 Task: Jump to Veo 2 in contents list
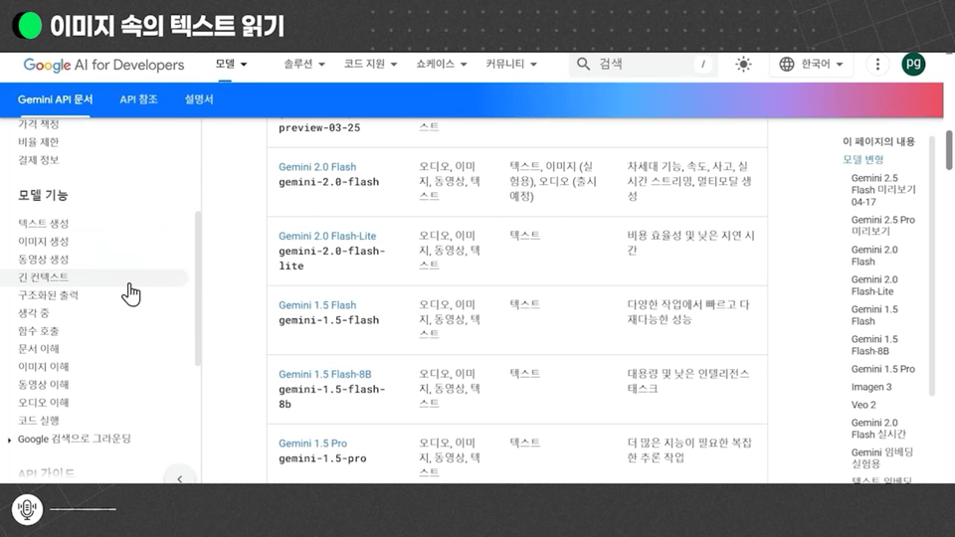click(x=863, y=405)
